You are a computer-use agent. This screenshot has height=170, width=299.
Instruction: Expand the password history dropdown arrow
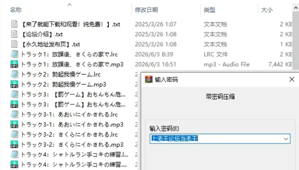point(286,139)
